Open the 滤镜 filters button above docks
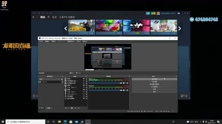Screen dimensions: 222x124 click(79, 73)
